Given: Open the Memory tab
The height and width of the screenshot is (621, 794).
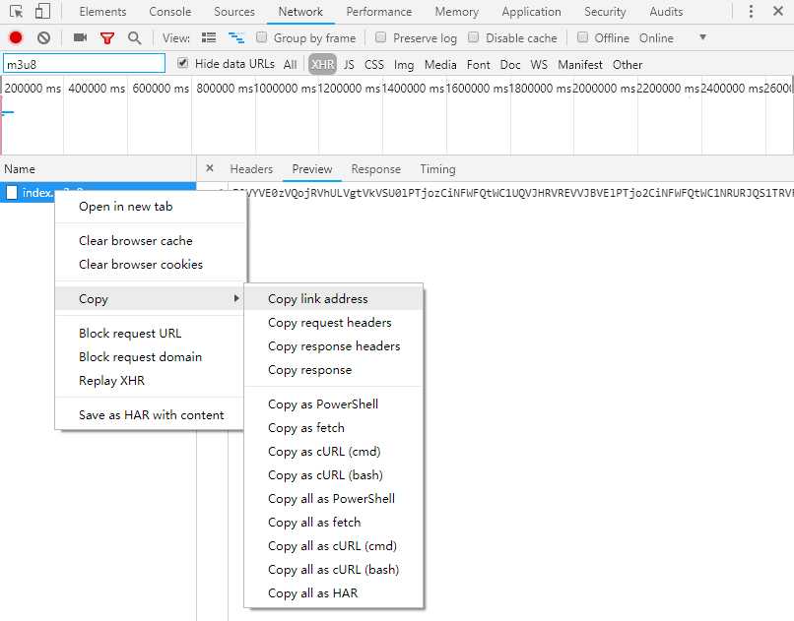Looking at the screenshot, I should (457, 12).
